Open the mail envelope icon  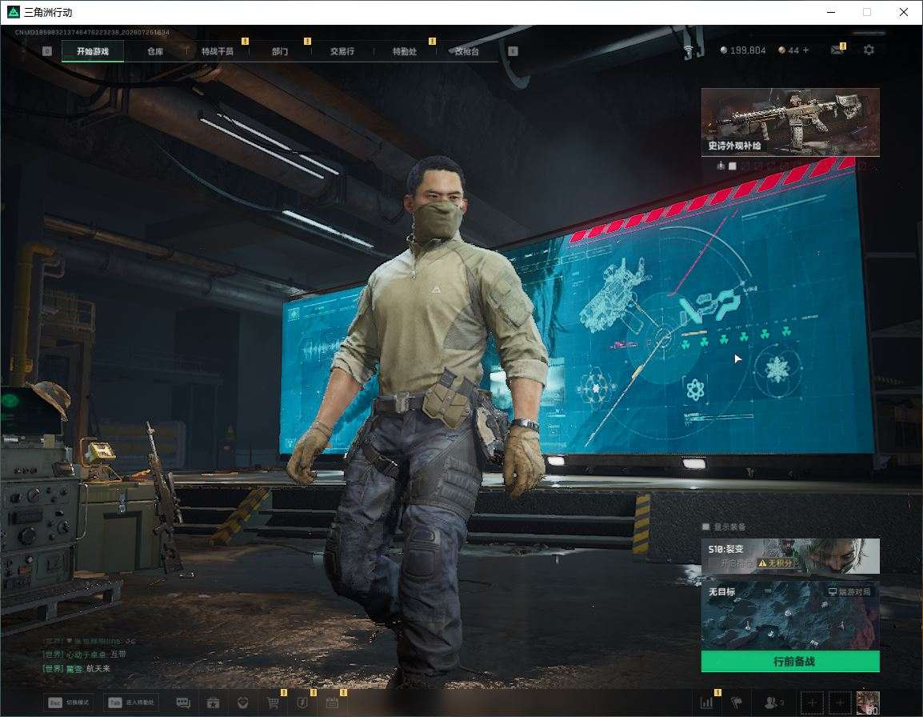click(837, 50)
